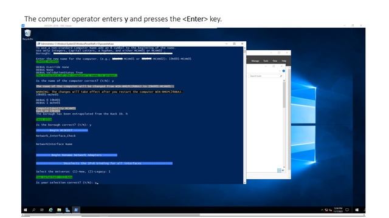Screen dimensions: 389x218
Task: Open Manage menu in background window
Action: (255, 61)
